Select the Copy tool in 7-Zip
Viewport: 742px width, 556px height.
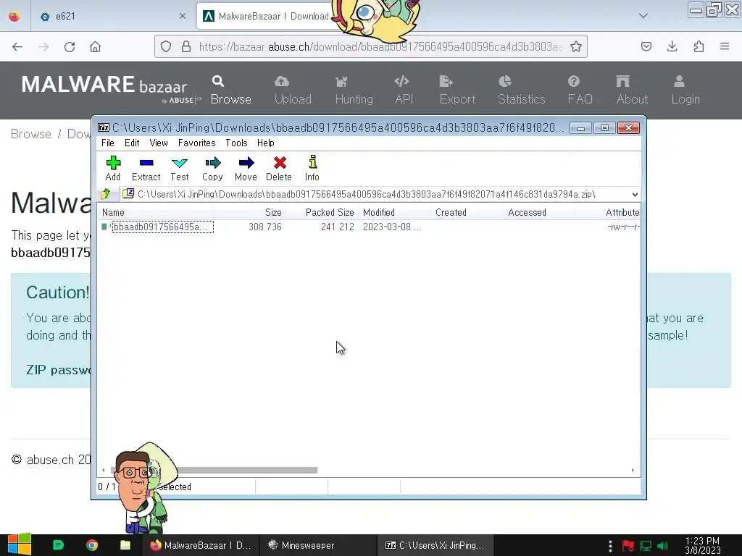tap(212, 168)
